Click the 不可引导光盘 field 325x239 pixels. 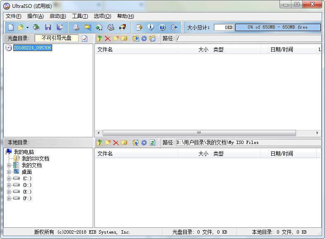56,38
